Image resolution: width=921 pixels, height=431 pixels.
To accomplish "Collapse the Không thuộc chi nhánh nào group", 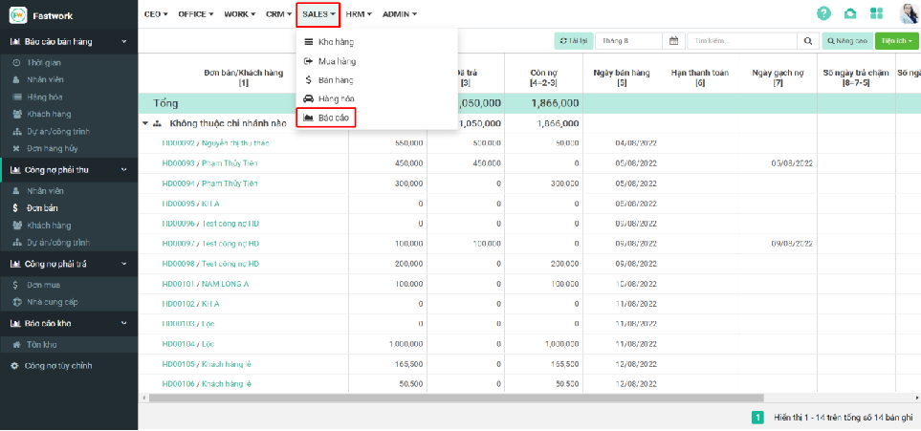I will point(145,123).
